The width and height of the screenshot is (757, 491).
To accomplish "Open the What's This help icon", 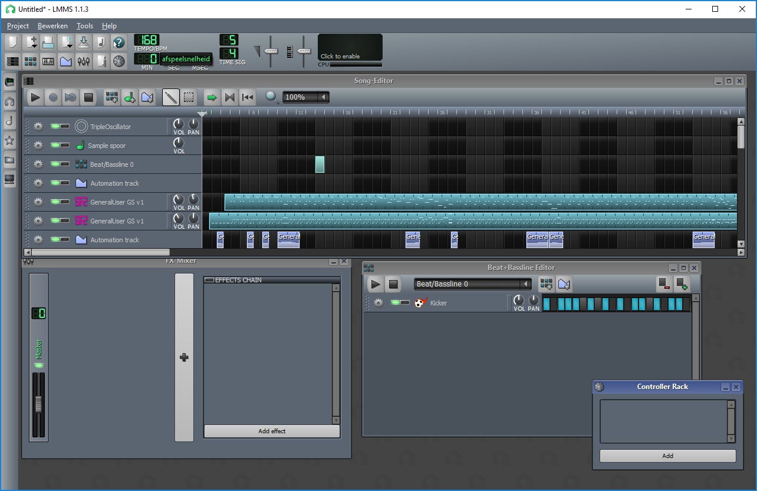I will tap(119, 42).
